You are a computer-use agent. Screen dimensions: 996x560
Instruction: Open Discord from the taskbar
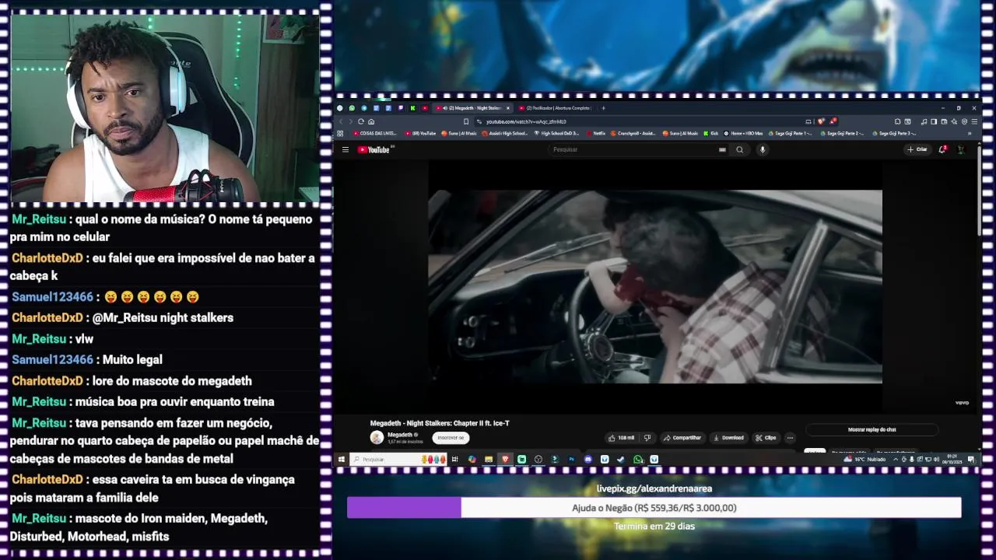[588, 459]
